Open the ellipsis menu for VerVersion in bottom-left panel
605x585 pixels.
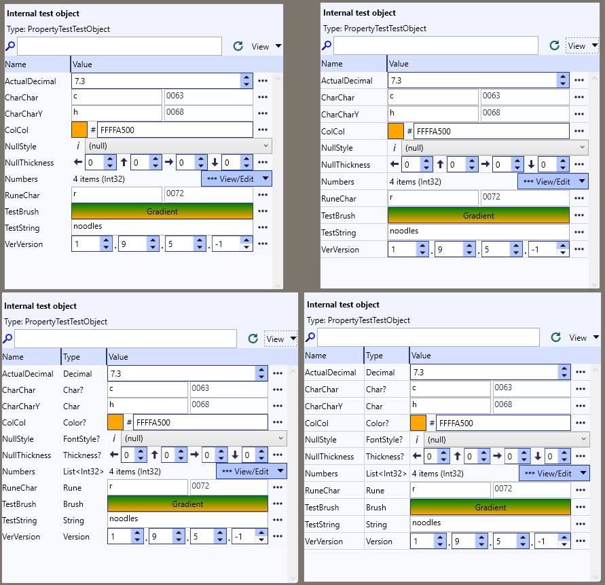click(x=278, y=536)
